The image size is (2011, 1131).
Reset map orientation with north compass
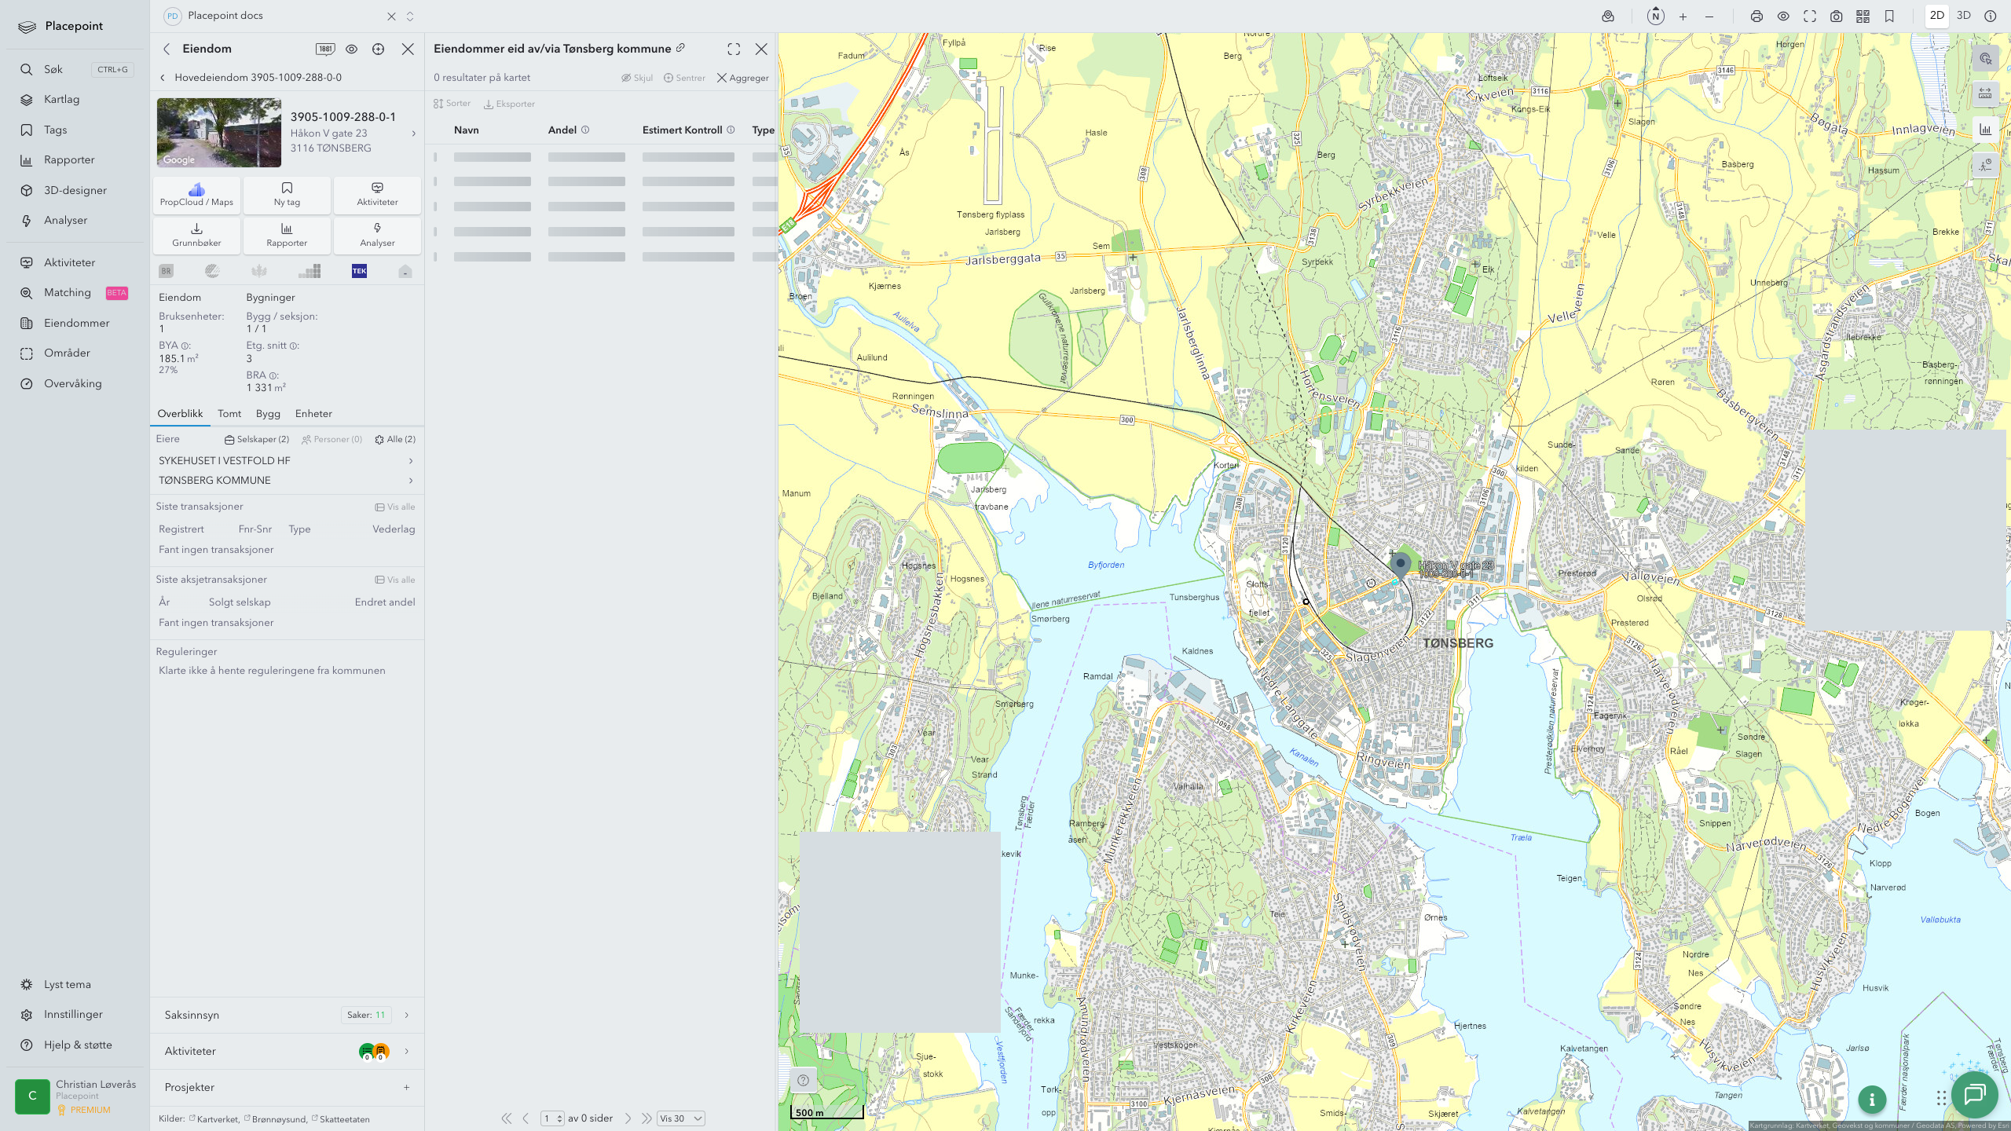click(1656, 16)
